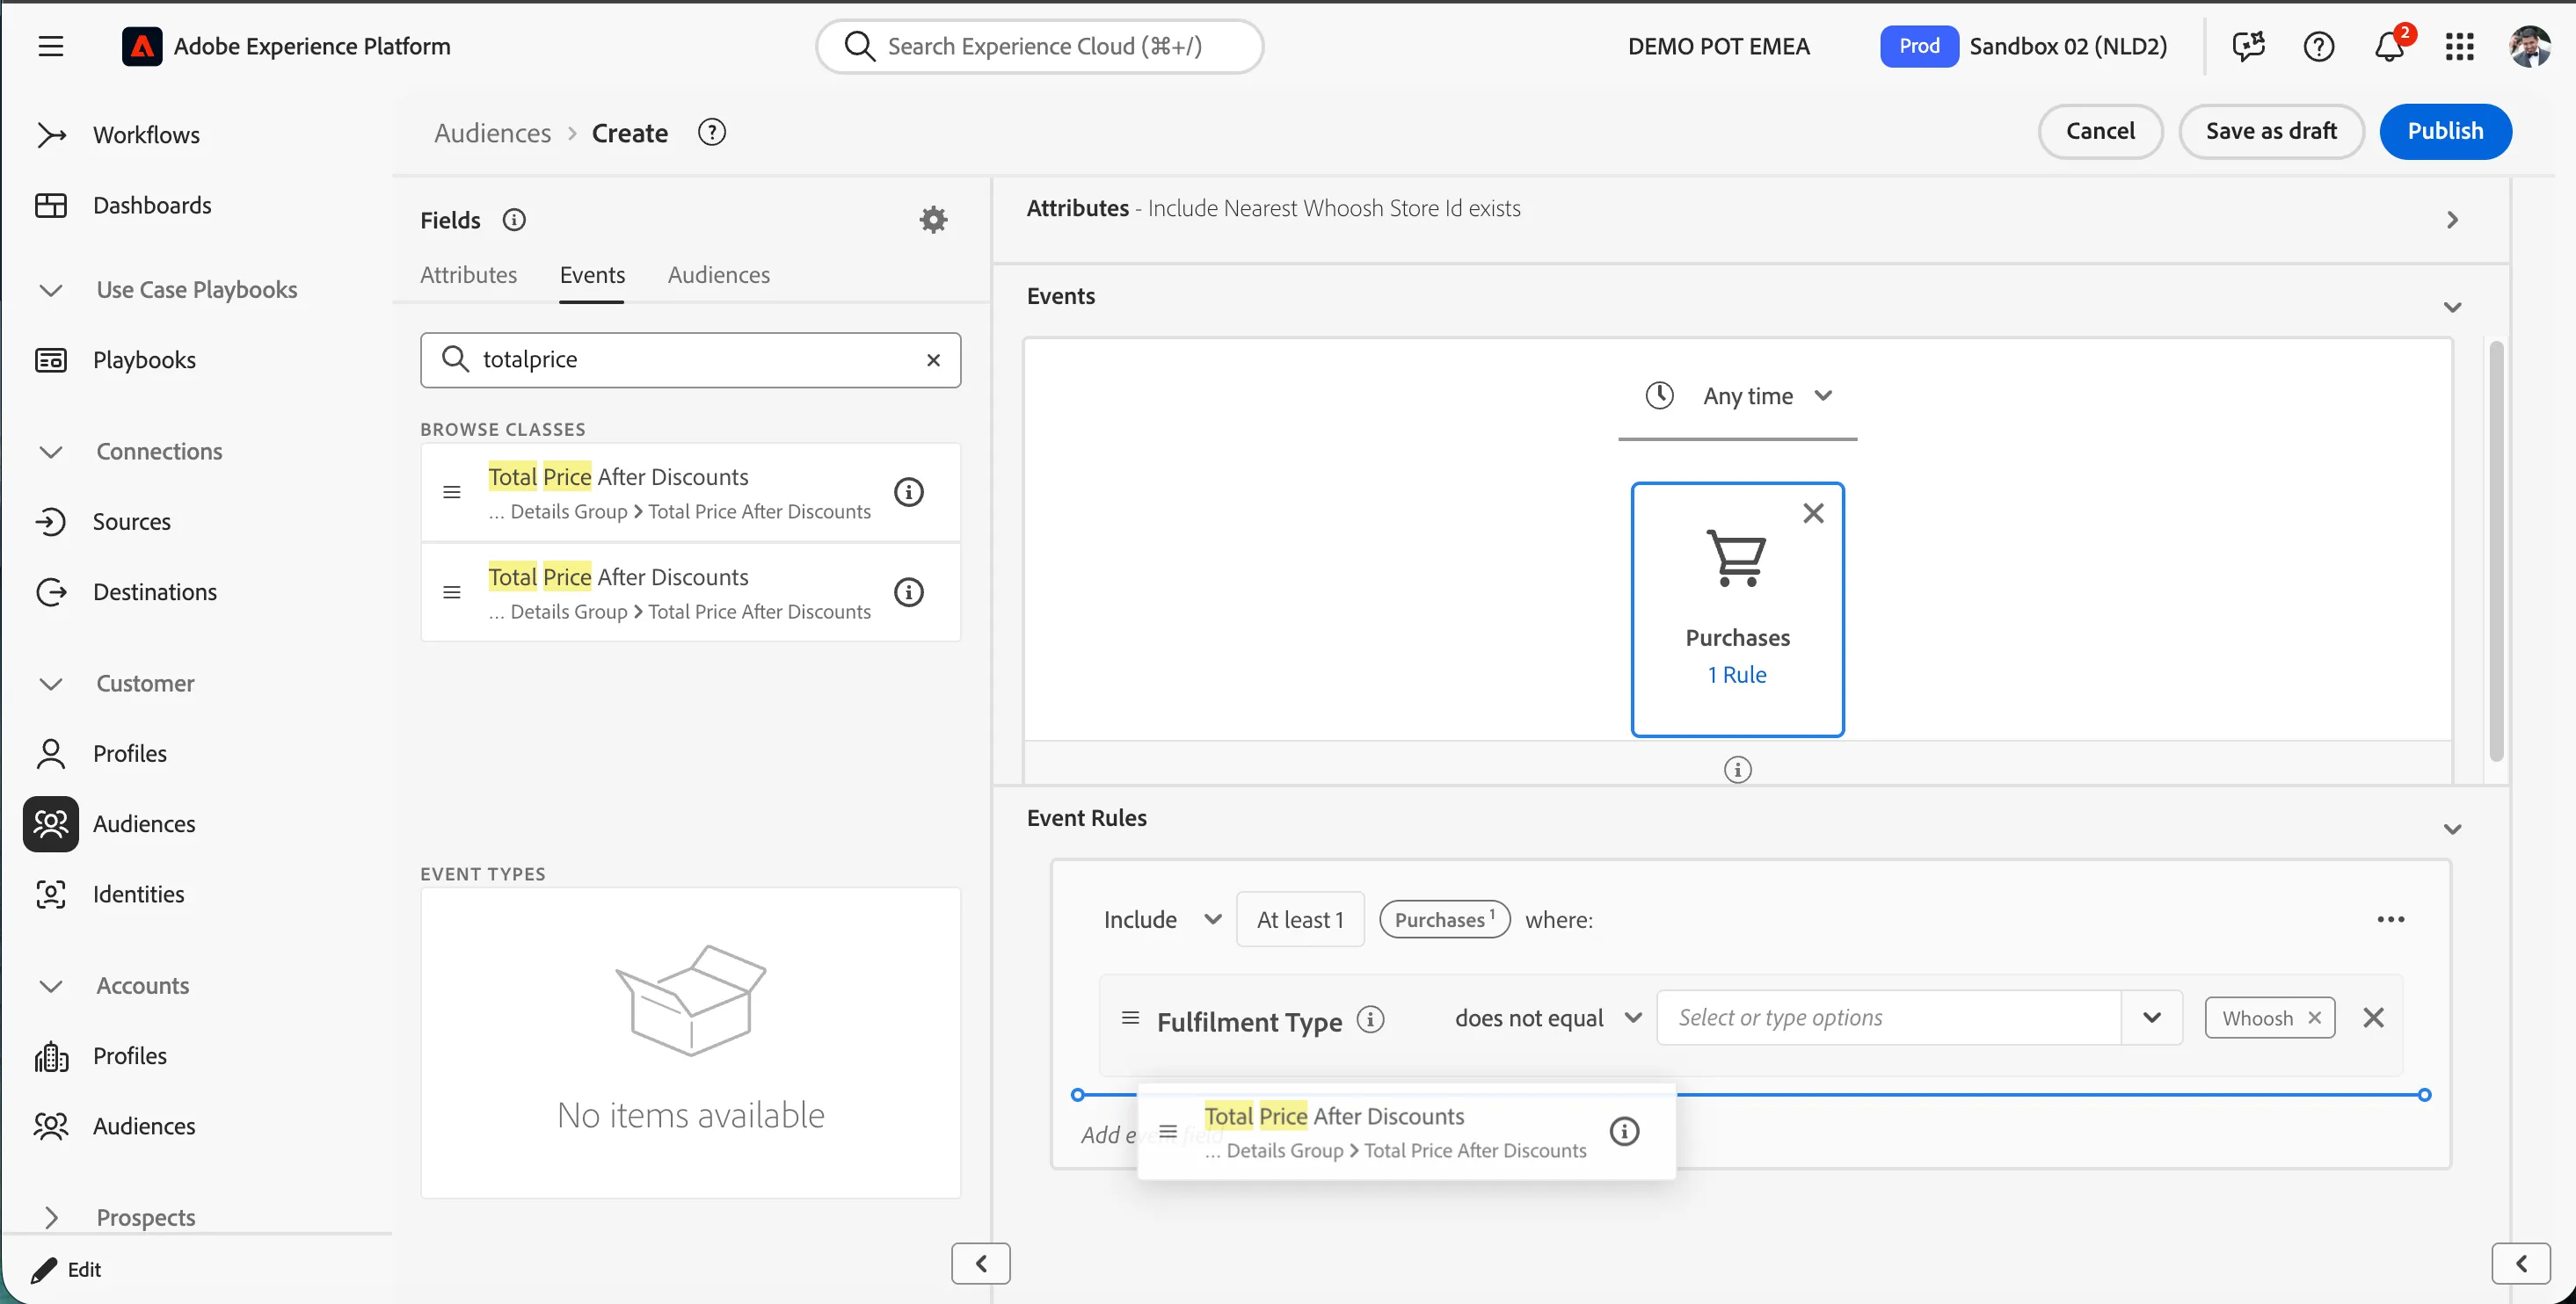
Task: Show info for first Total Price After Discounts
Action: click(x=908, y=491)
